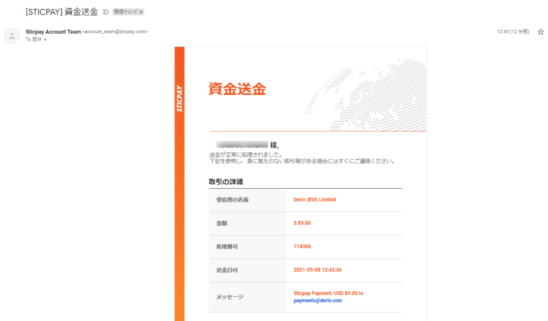548x321 pixels.
Task: Click the timestamp 12:43 (12 分前)
Action: (513, 32)
